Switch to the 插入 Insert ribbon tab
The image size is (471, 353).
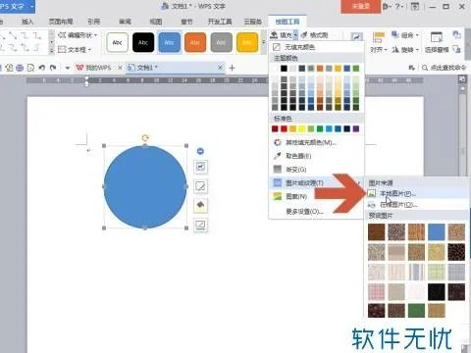27,22
